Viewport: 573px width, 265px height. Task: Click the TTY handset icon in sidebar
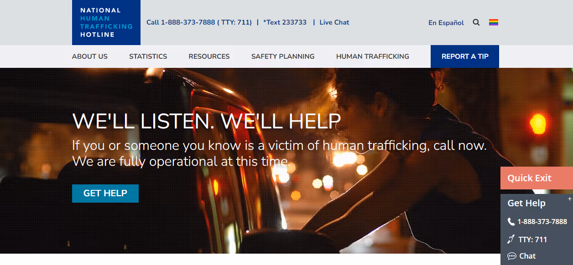click(x=511, y=240)
